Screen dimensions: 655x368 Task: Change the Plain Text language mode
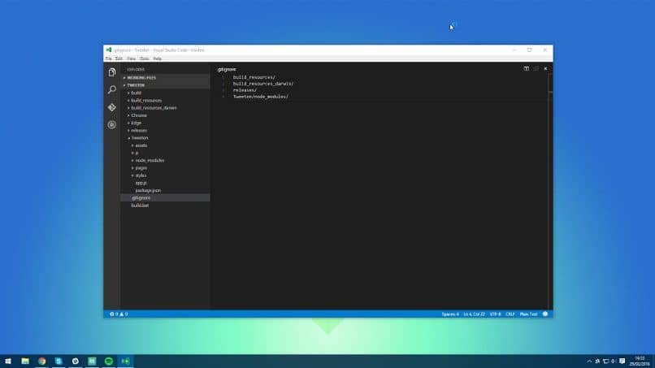(x=528, y=314)
